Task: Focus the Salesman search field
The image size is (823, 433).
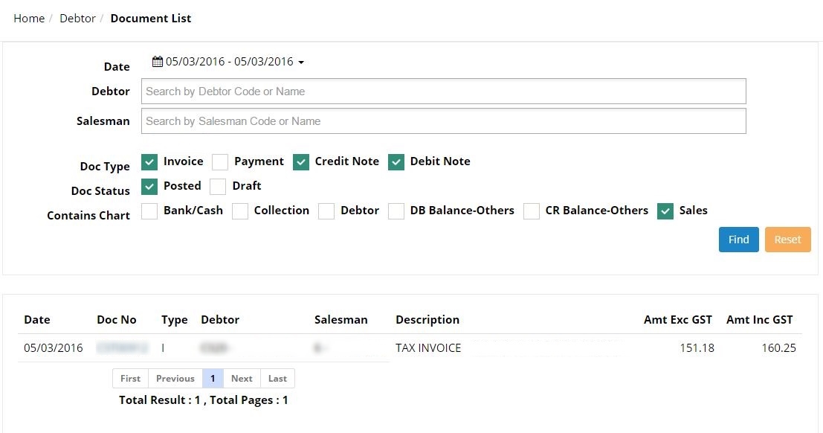Action: [x=444, y=121]
